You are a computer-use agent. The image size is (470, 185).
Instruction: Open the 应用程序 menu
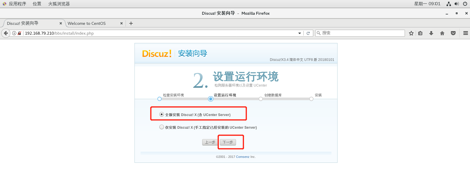[18, 4]
